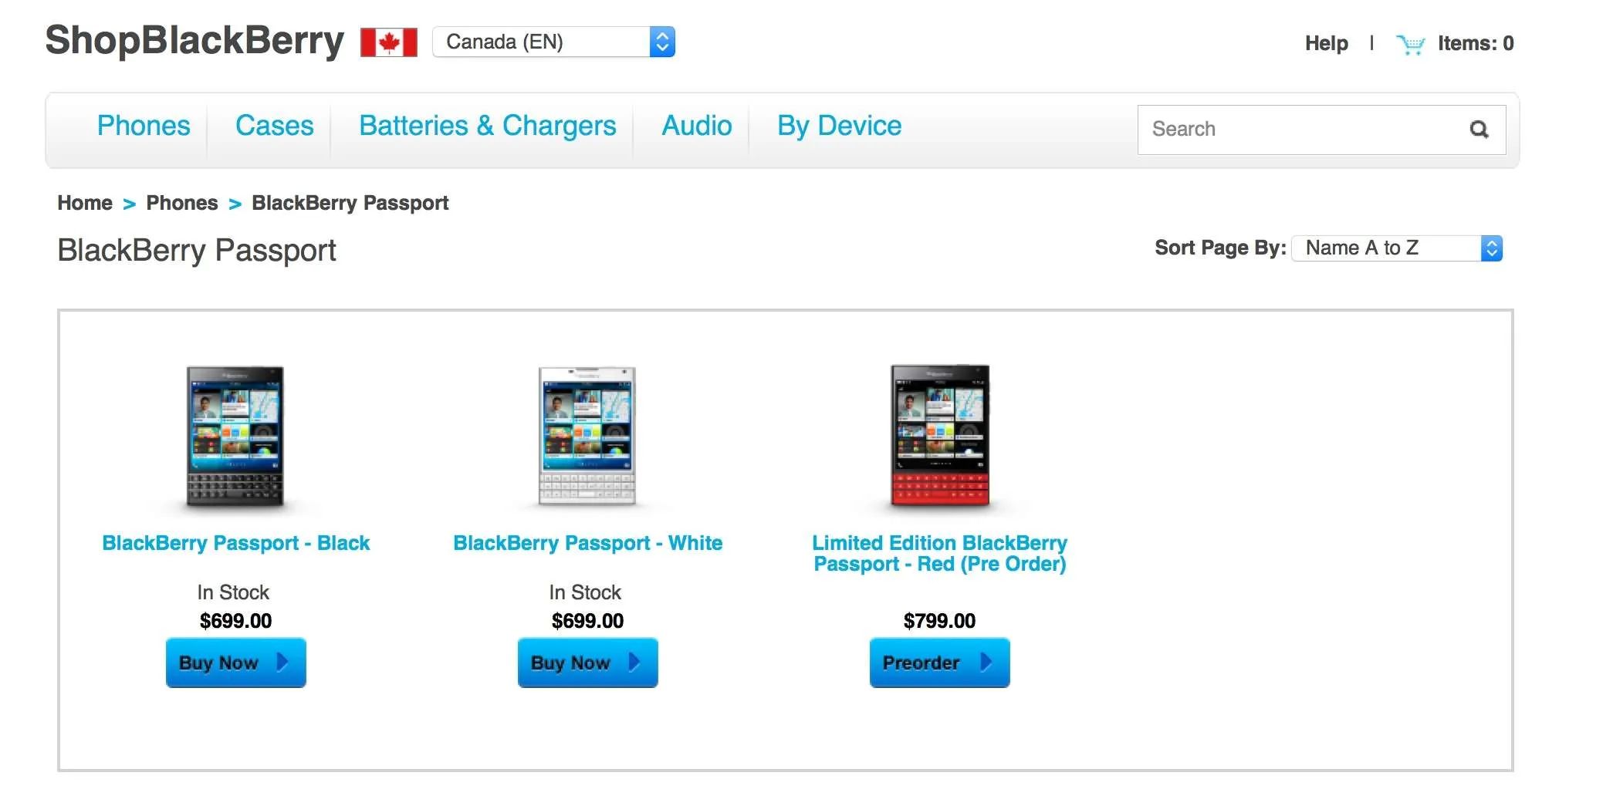Open the Phones menu
Viewport: 1613px width, 796px height.
point(144,126)
